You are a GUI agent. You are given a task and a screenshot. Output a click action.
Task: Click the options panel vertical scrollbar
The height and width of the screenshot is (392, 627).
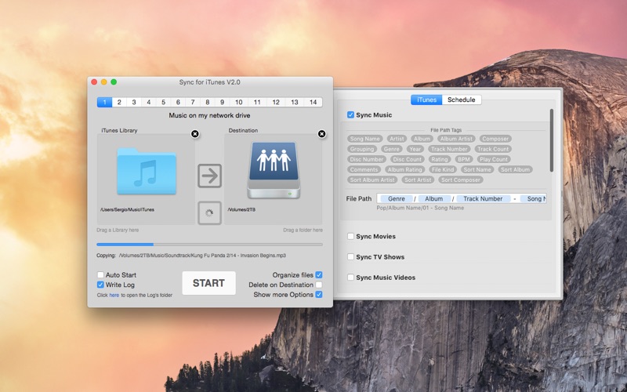[x=552, y=140]
